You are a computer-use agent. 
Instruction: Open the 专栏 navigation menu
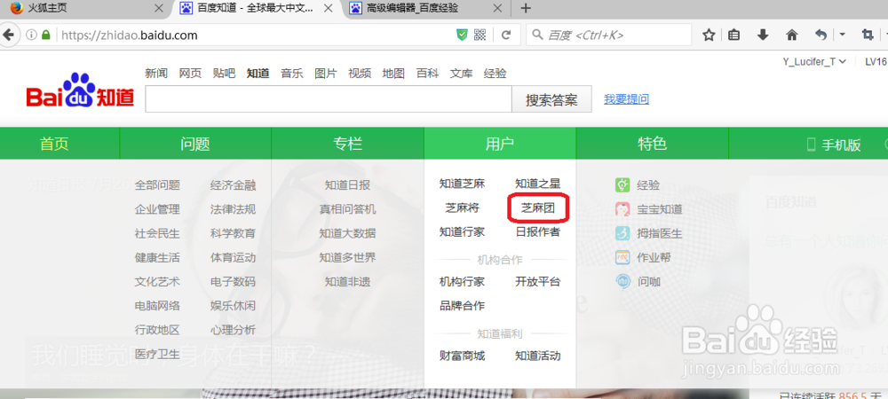(x=348, y=145)
